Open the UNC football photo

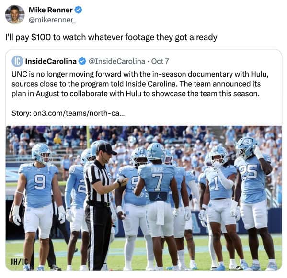(x=144, y=198)
